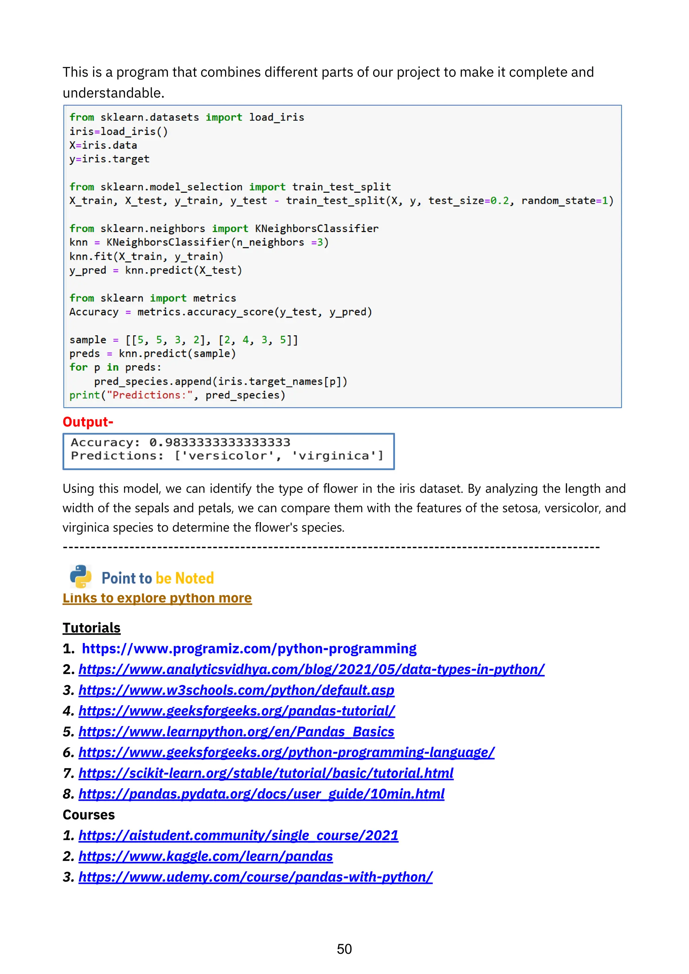Open the kaggle learn pandas link
Image resolution: width=689 pixels, height=974 pixels.
pos(205,857)
